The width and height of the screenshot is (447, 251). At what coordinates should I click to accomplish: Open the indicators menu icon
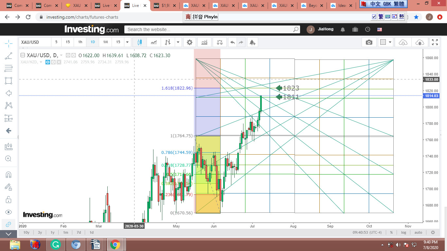click(204, 42)
